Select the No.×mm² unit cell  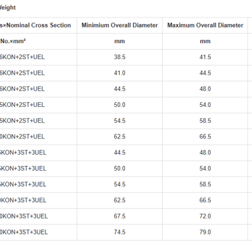pos(13,41)
